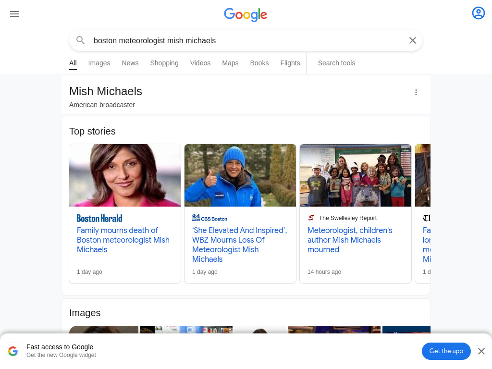
Task: Open Family mourns death of Boston meteorologist story
Action: (123, 240)
